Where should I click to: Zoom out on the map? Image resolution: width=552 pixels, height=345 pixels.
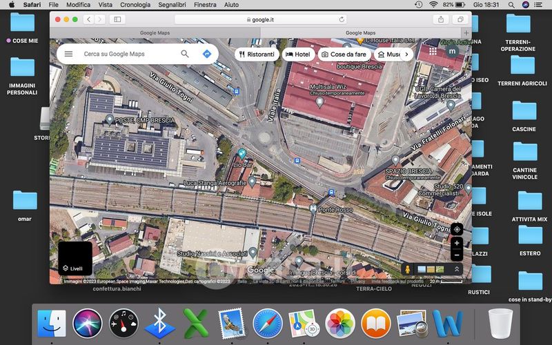457,255
